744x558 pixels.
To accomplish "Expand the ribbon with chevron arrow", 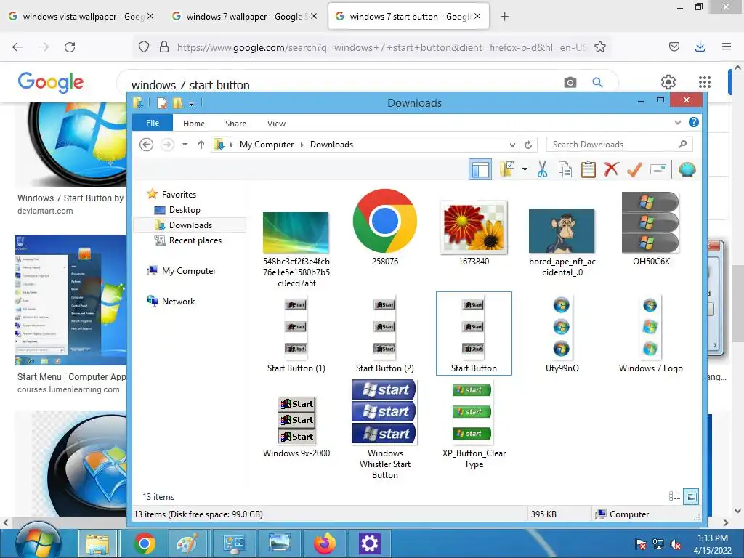I will 678,122.
